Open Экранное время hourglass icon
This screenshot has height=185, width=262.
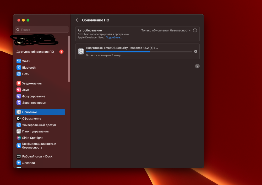19,103
